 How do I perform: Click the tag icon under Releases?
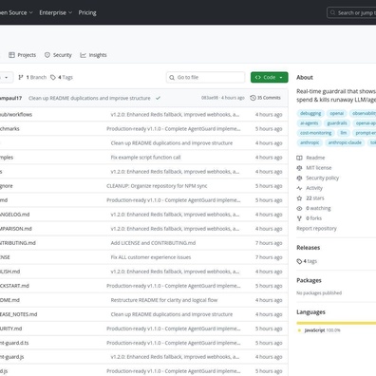pyautogui.click(x=299, y=261)
